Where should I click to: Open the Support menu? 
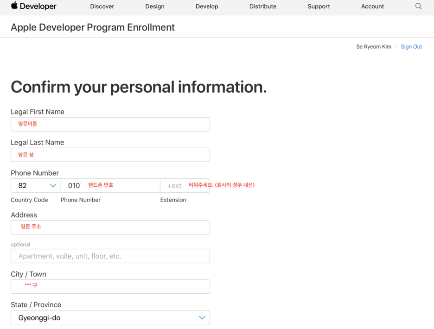[x=319, y=6]
